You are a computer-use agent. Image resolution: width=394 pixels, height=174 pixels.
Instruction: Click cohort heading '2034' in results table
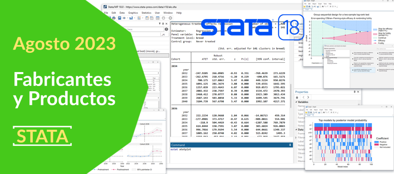click(x=174, y=66)
